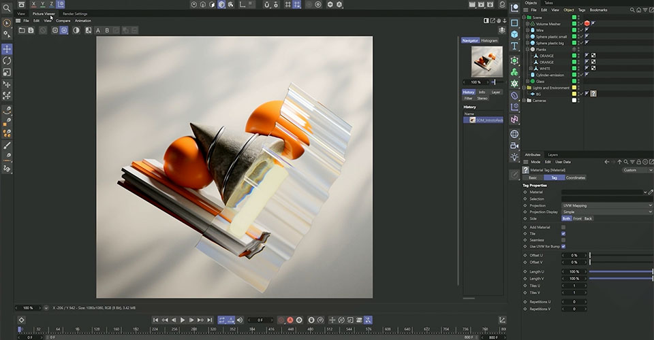The width and height of the screenshot is (654, 340).
Task: Enable the Add Material checkbox
Action: [563, 227]
